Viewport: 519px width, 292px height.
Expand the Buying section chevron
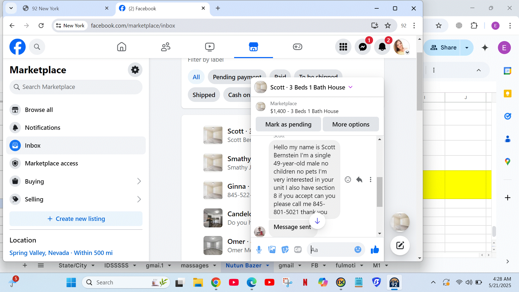click(139, 181)
